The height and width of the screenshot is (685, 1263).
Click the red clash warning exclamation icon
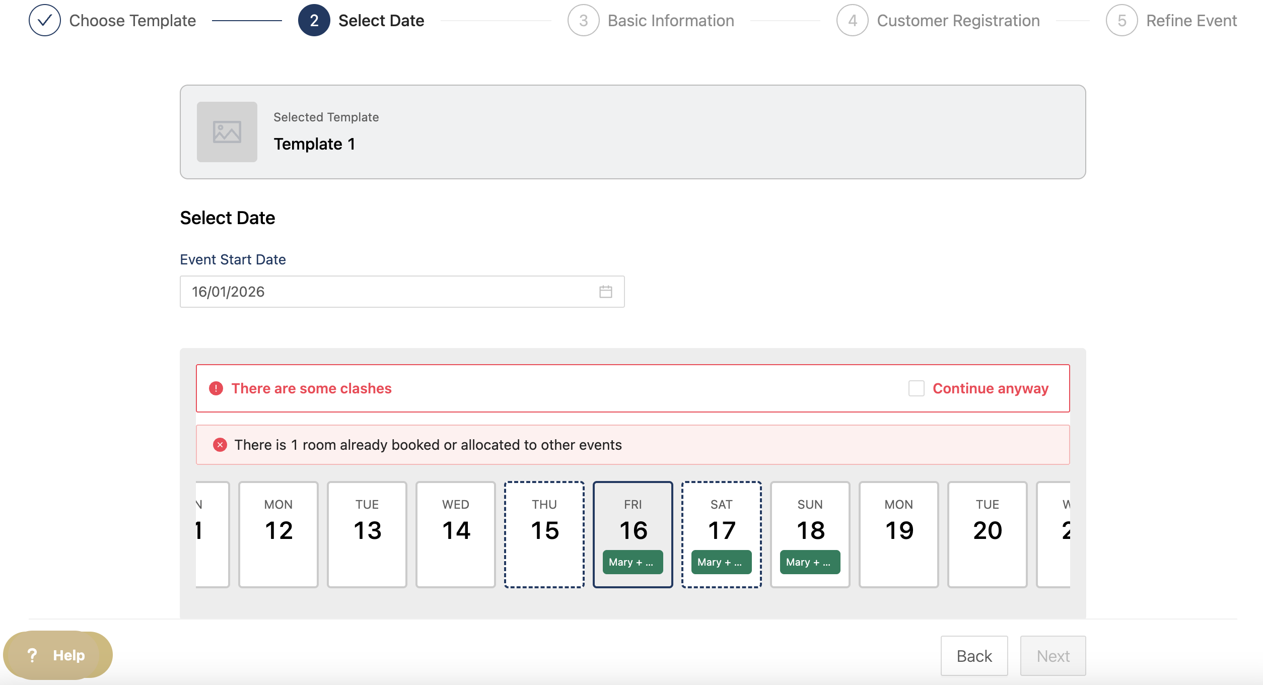[216, 388]
